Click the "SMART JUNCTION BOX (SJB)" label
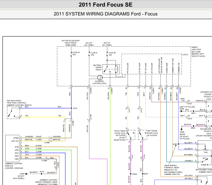Screen dimensions: 212x185 pyautogui.click(x=198, y=52)
